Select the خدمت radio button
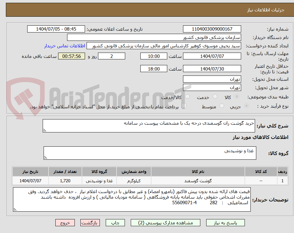The width and height of the screenshot is (294, 233). pos(215,97)
